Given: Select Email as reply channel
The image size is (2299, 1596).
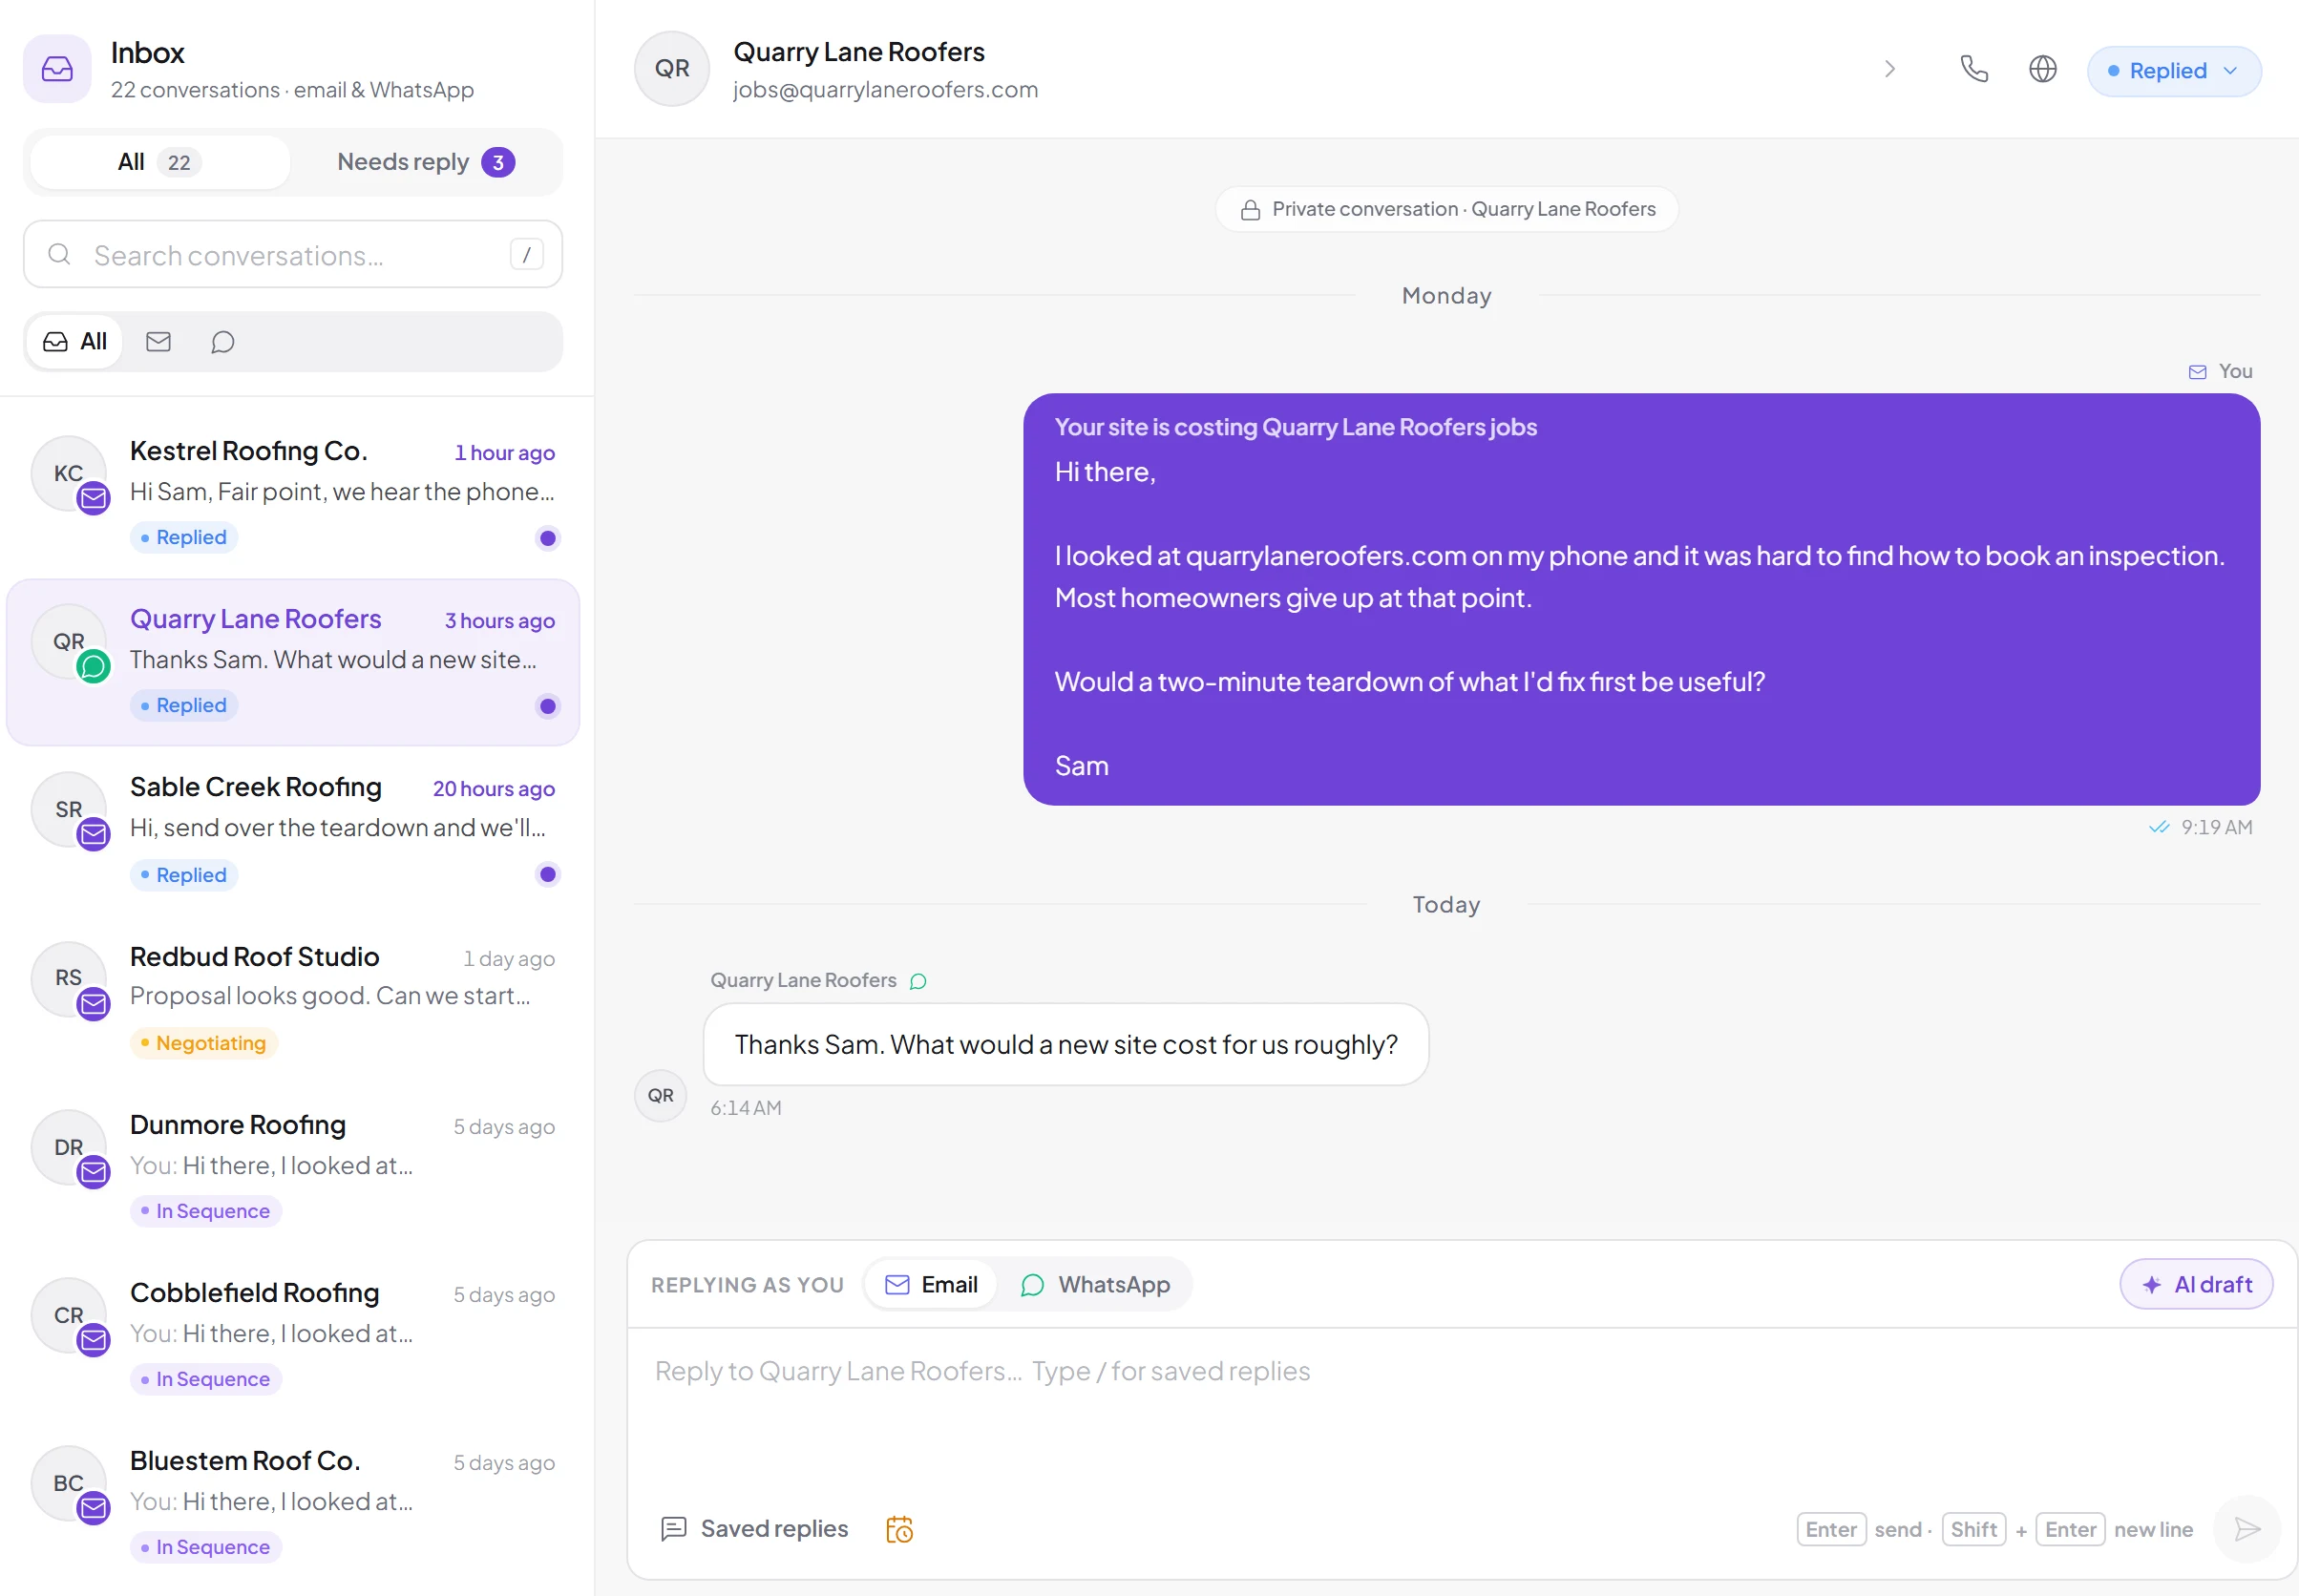Looking at the screenshot, I should pos(931,1285).
